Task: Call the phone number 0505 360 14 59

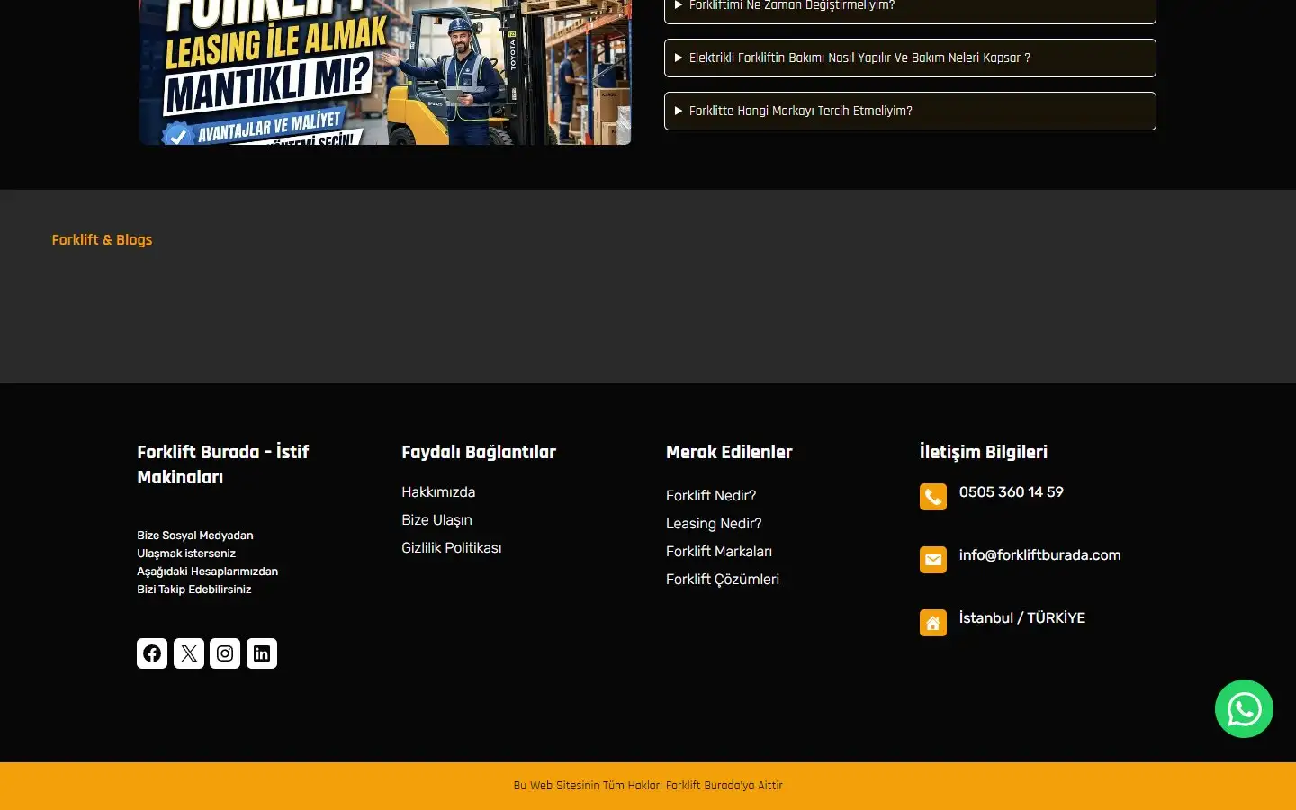Action: coord(1012,492)
